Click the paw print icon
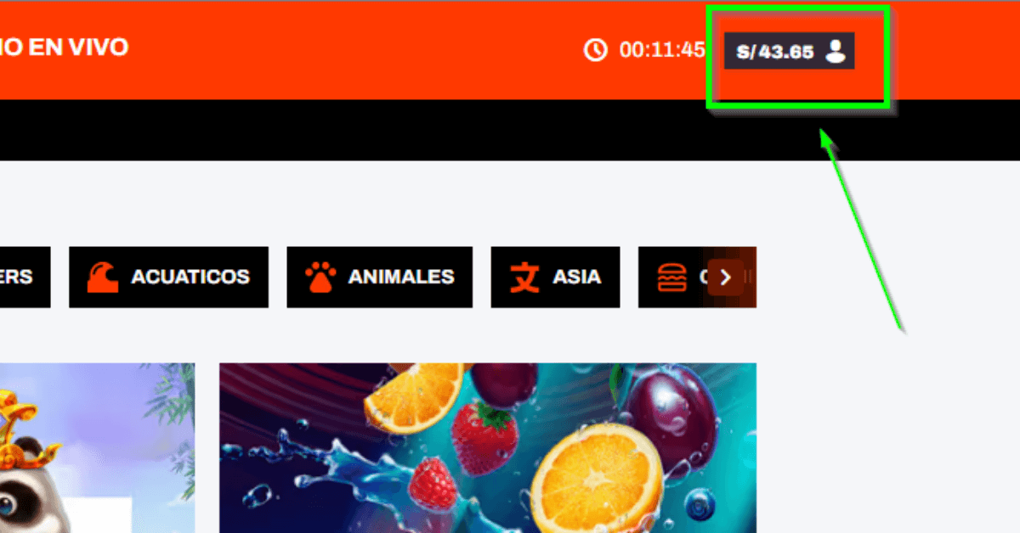Viewport: 1020px width, 533px height. [x=321, y=277]
